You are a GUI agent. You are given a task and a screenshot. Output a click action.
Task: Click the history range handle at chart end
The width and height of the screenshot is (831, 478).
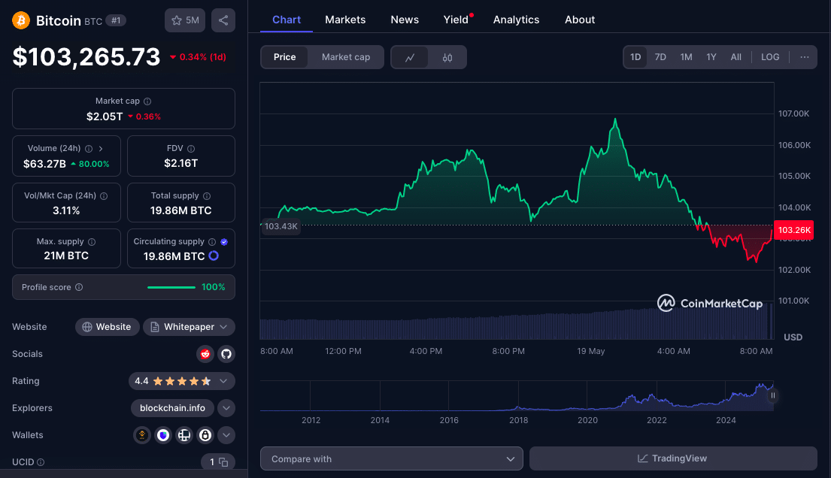(x=772, y=395)
